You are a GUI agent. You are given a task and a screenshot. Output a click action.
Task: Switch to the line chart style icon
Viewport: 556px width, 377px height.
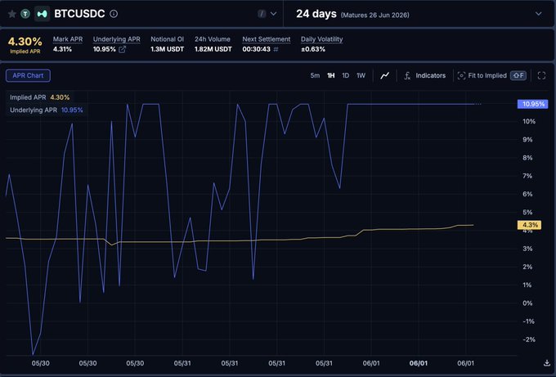pos(385,75)
